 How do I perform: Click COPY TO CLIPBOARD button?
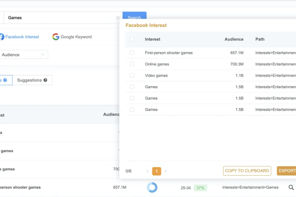pos(247,171)
